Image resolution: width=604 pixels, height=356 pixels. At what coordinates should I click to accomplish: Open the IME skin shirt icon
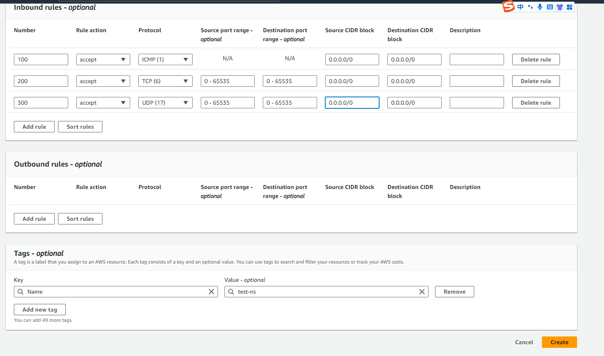(560, 7)
